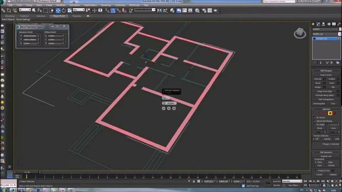
Task: Click the Select and Link icon
Action: tap(3, 10)
